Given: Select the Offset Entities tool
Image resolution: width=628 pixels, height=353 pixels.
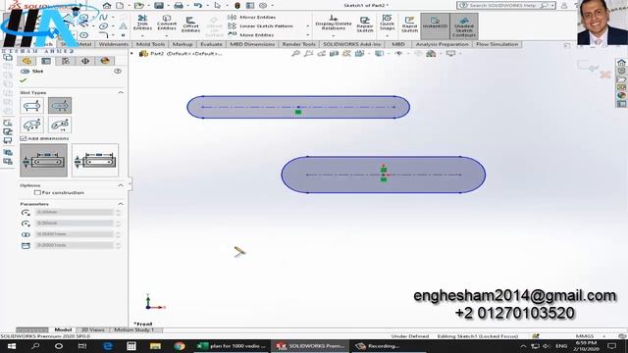Looking at the screenshot, I should tap(190, 25).
